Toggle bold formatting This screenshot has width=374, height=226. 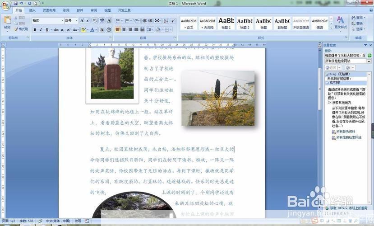(x=35, y=30)
